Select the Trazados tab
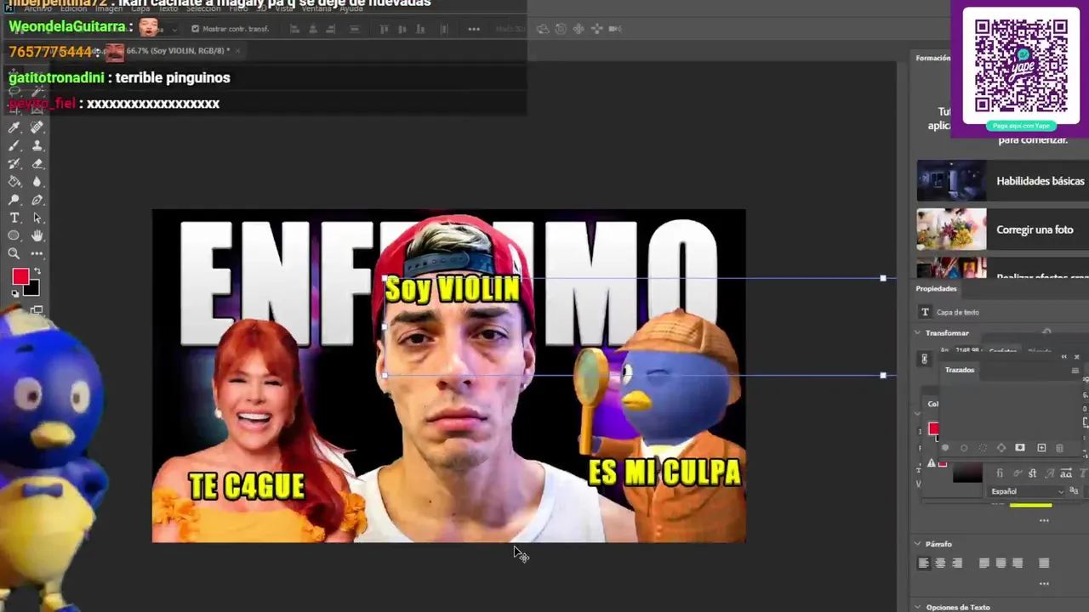The image size is (1089, 612). click(x=959, y=371)
